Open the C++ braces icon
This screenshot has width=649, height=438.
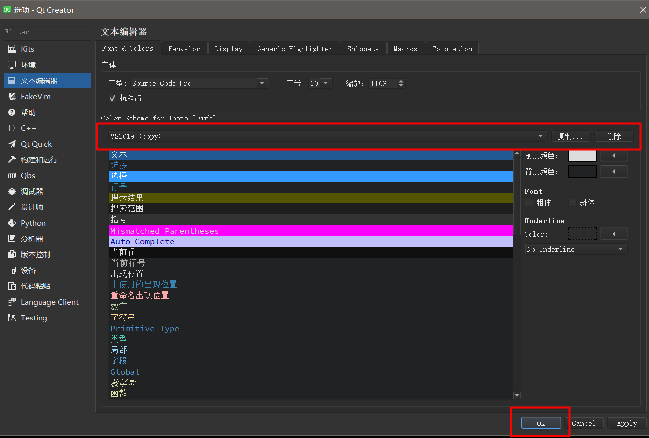tap(12, 128)
